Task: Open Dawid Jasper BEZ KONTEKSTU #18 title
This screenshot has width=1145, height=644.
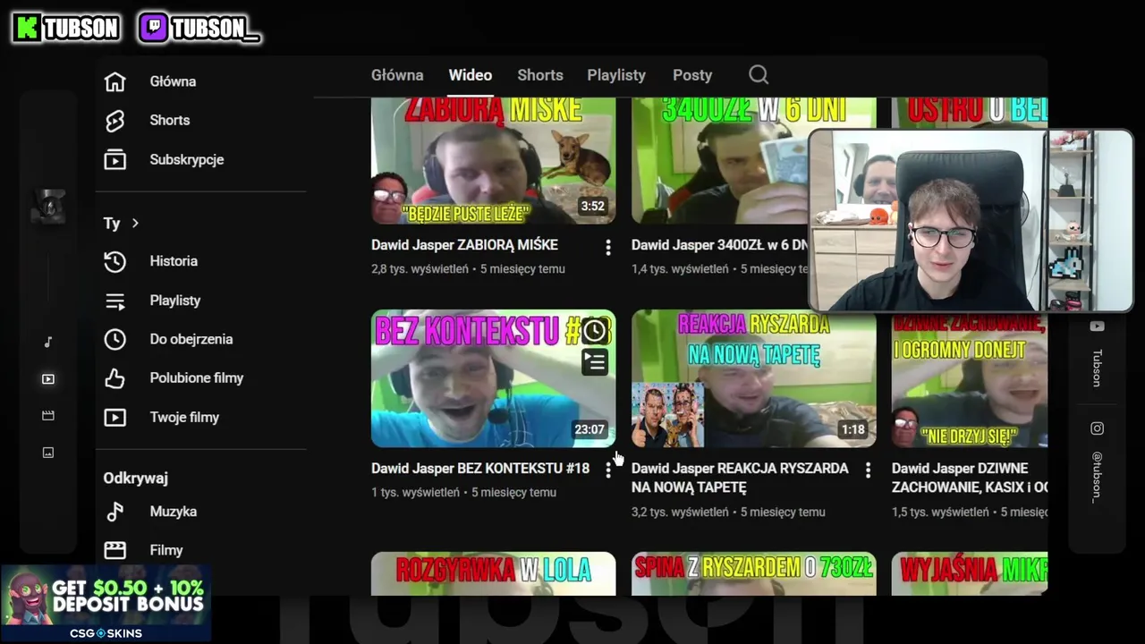Action: (x=480, y=468)
